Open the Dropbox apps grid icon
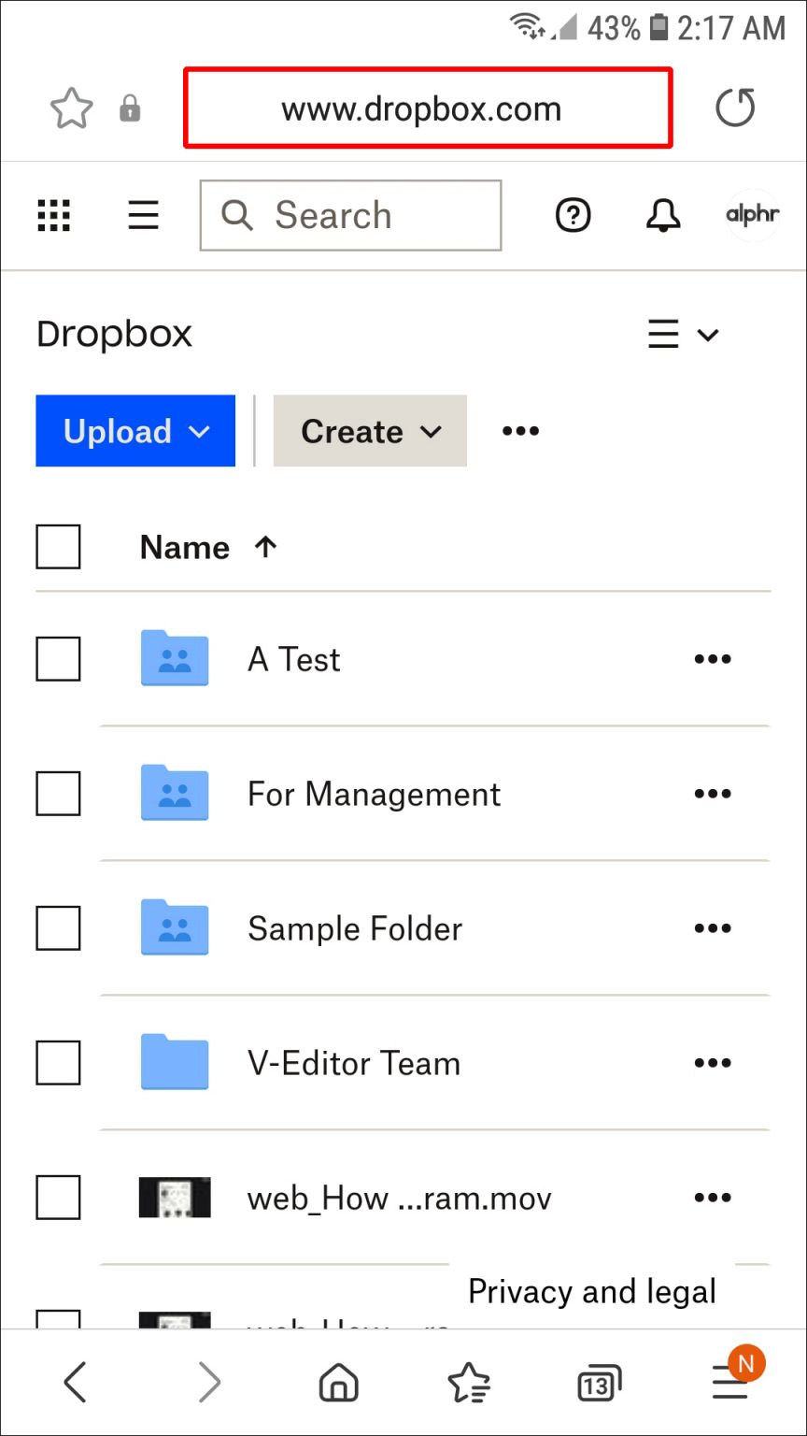807x1436 pixels. tap(53, 215)
